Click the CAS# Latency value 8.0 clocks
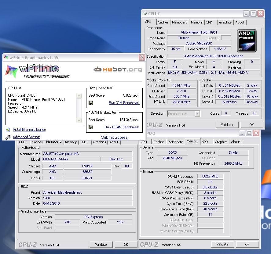This screenshot has width=271, height=254. tap(210, 187)
